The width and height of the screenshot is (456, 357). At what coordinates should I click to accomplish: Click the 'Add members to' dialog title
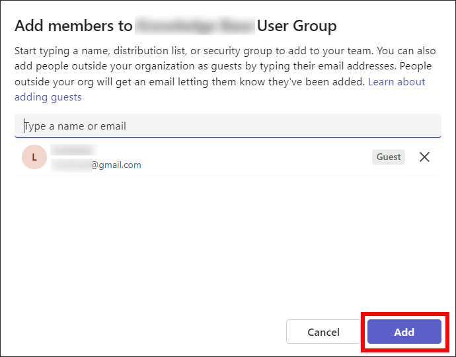[x=176, y=26]
